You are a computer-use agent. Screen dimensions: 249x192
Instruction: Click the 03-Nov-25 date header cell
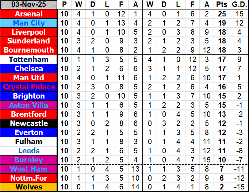(29, 5)
